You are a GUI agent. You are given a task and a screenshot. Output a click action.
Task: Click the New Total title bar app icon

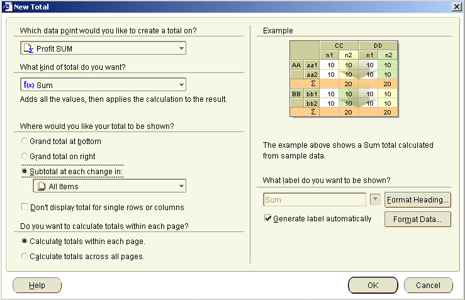(8, 6)
